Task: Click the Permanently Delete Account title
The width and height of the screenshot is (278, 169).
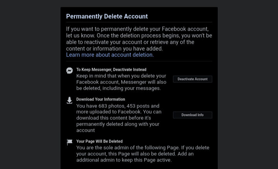Action: pyautogui.click(x=107, y=16)
